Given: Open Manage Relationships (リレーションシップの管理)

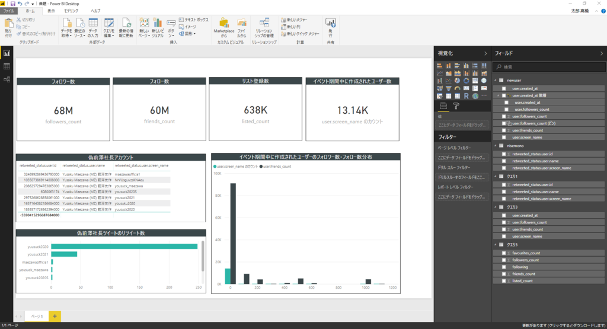Looking at the screenshot, I should click(x=264, y=27).
